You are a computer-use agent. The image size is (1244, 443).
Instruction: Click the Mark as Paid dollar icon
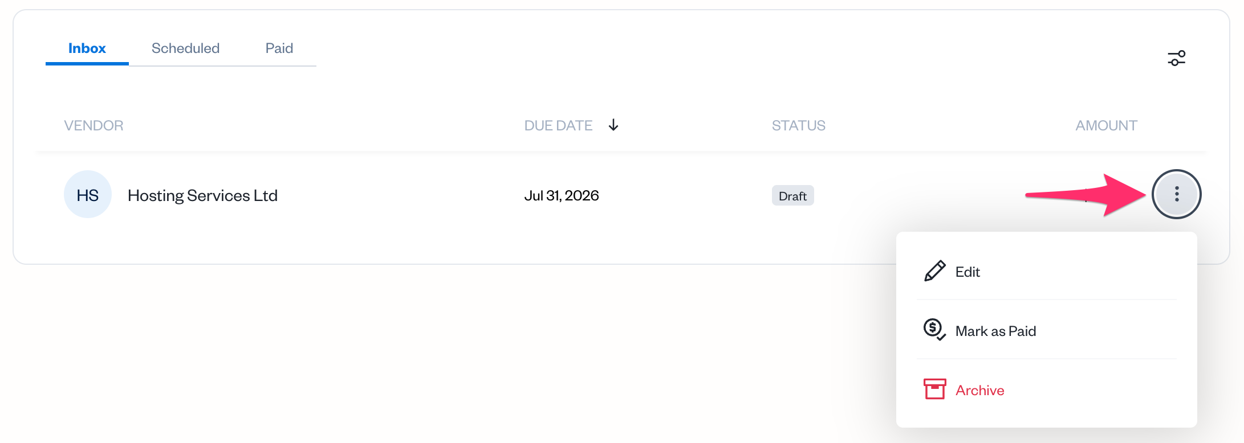(934, 330)
